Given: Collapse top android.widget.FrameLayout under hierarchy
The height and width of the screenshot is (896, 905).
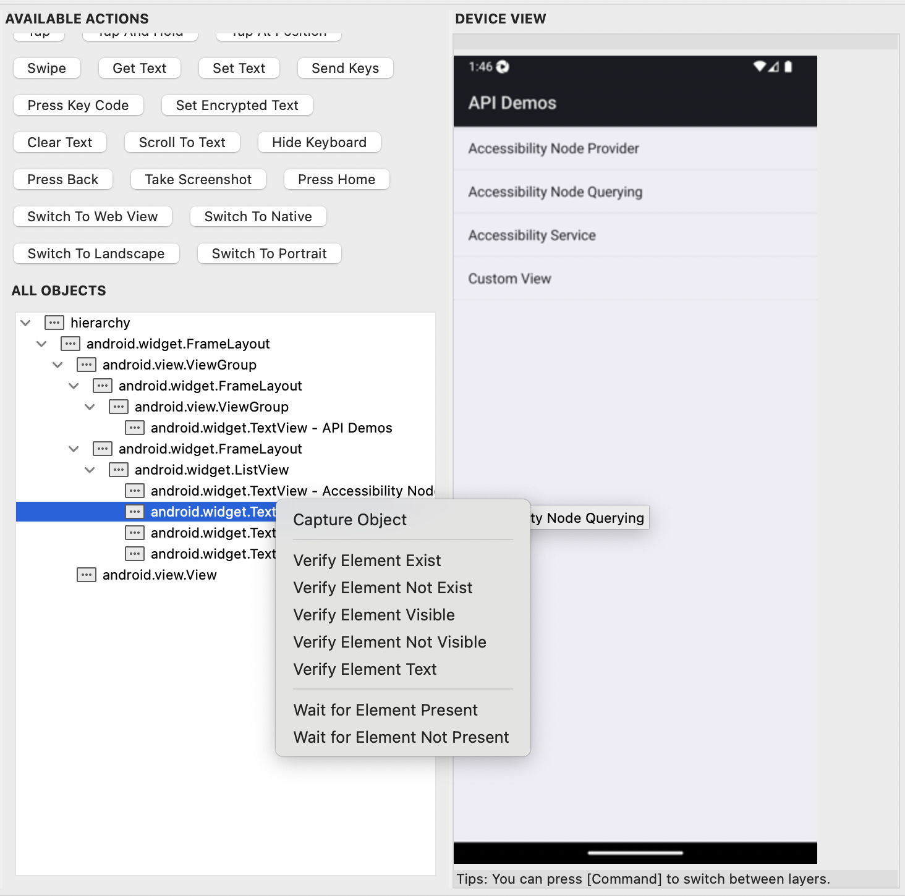Looking at the screenshot, I should click(x=41, y=344).
